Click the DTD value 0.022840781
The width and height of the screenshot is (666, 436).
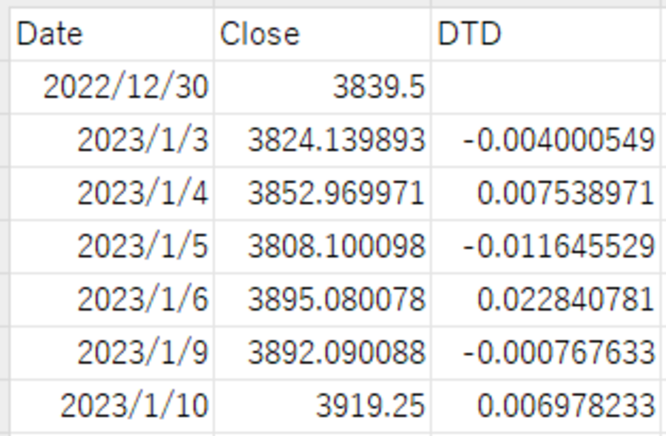[546, 300]
